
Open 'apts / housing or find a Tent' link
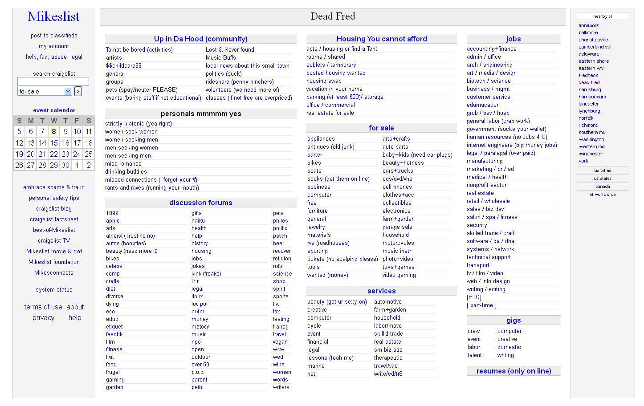(342, 49)
